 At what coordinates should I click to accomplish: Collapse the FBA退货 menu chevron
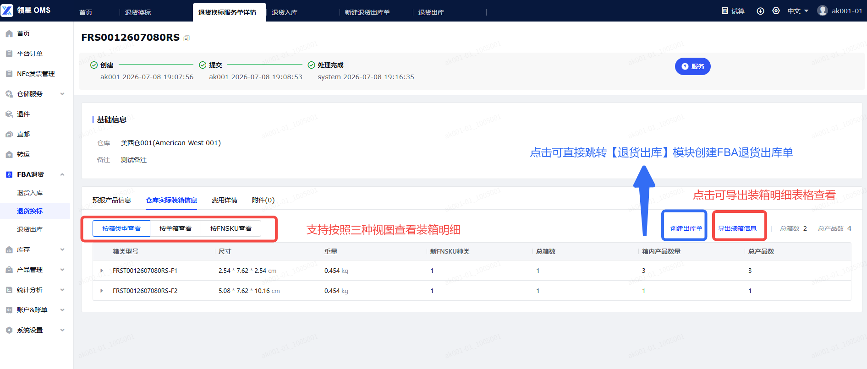coord(62,174)
